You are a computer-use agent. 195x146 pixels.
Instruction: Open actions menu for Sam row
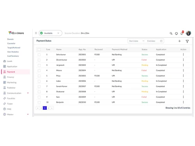(183, 97)
